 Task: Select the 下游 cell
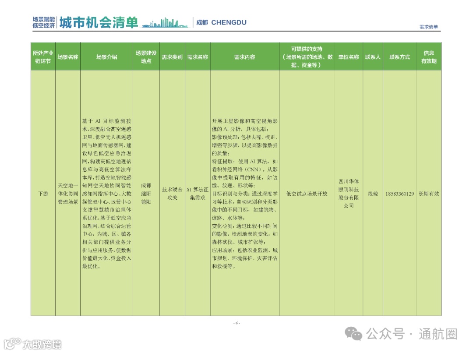tap(43, 194)
